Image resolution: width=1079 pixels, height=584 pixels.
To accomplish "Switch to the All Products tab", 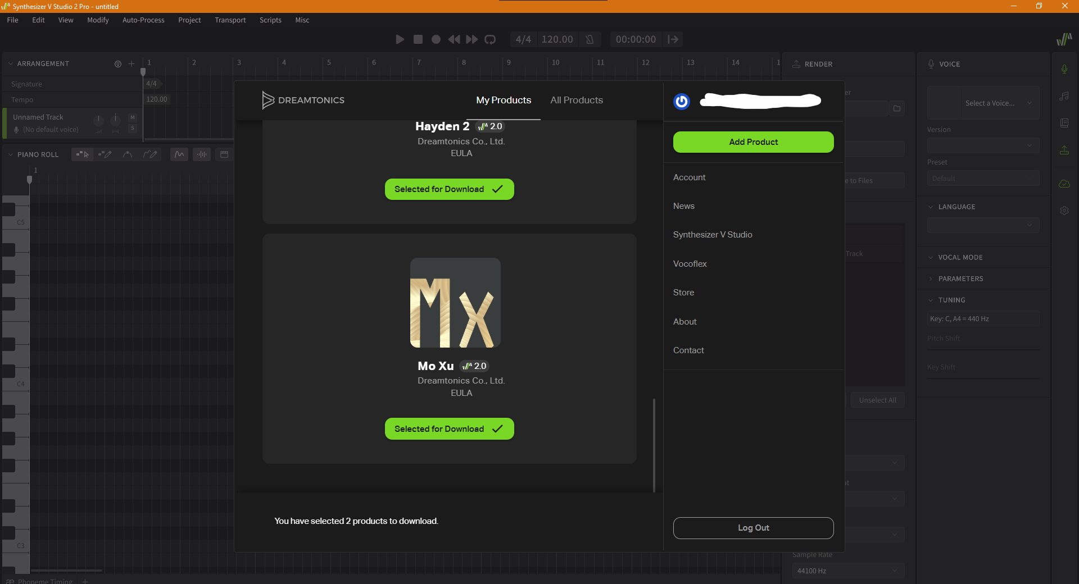I will [577, 100].
